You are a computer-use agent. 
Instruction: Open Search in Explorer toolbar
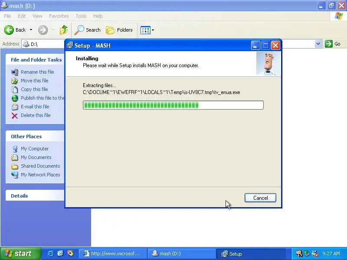[x=87, y=30]
